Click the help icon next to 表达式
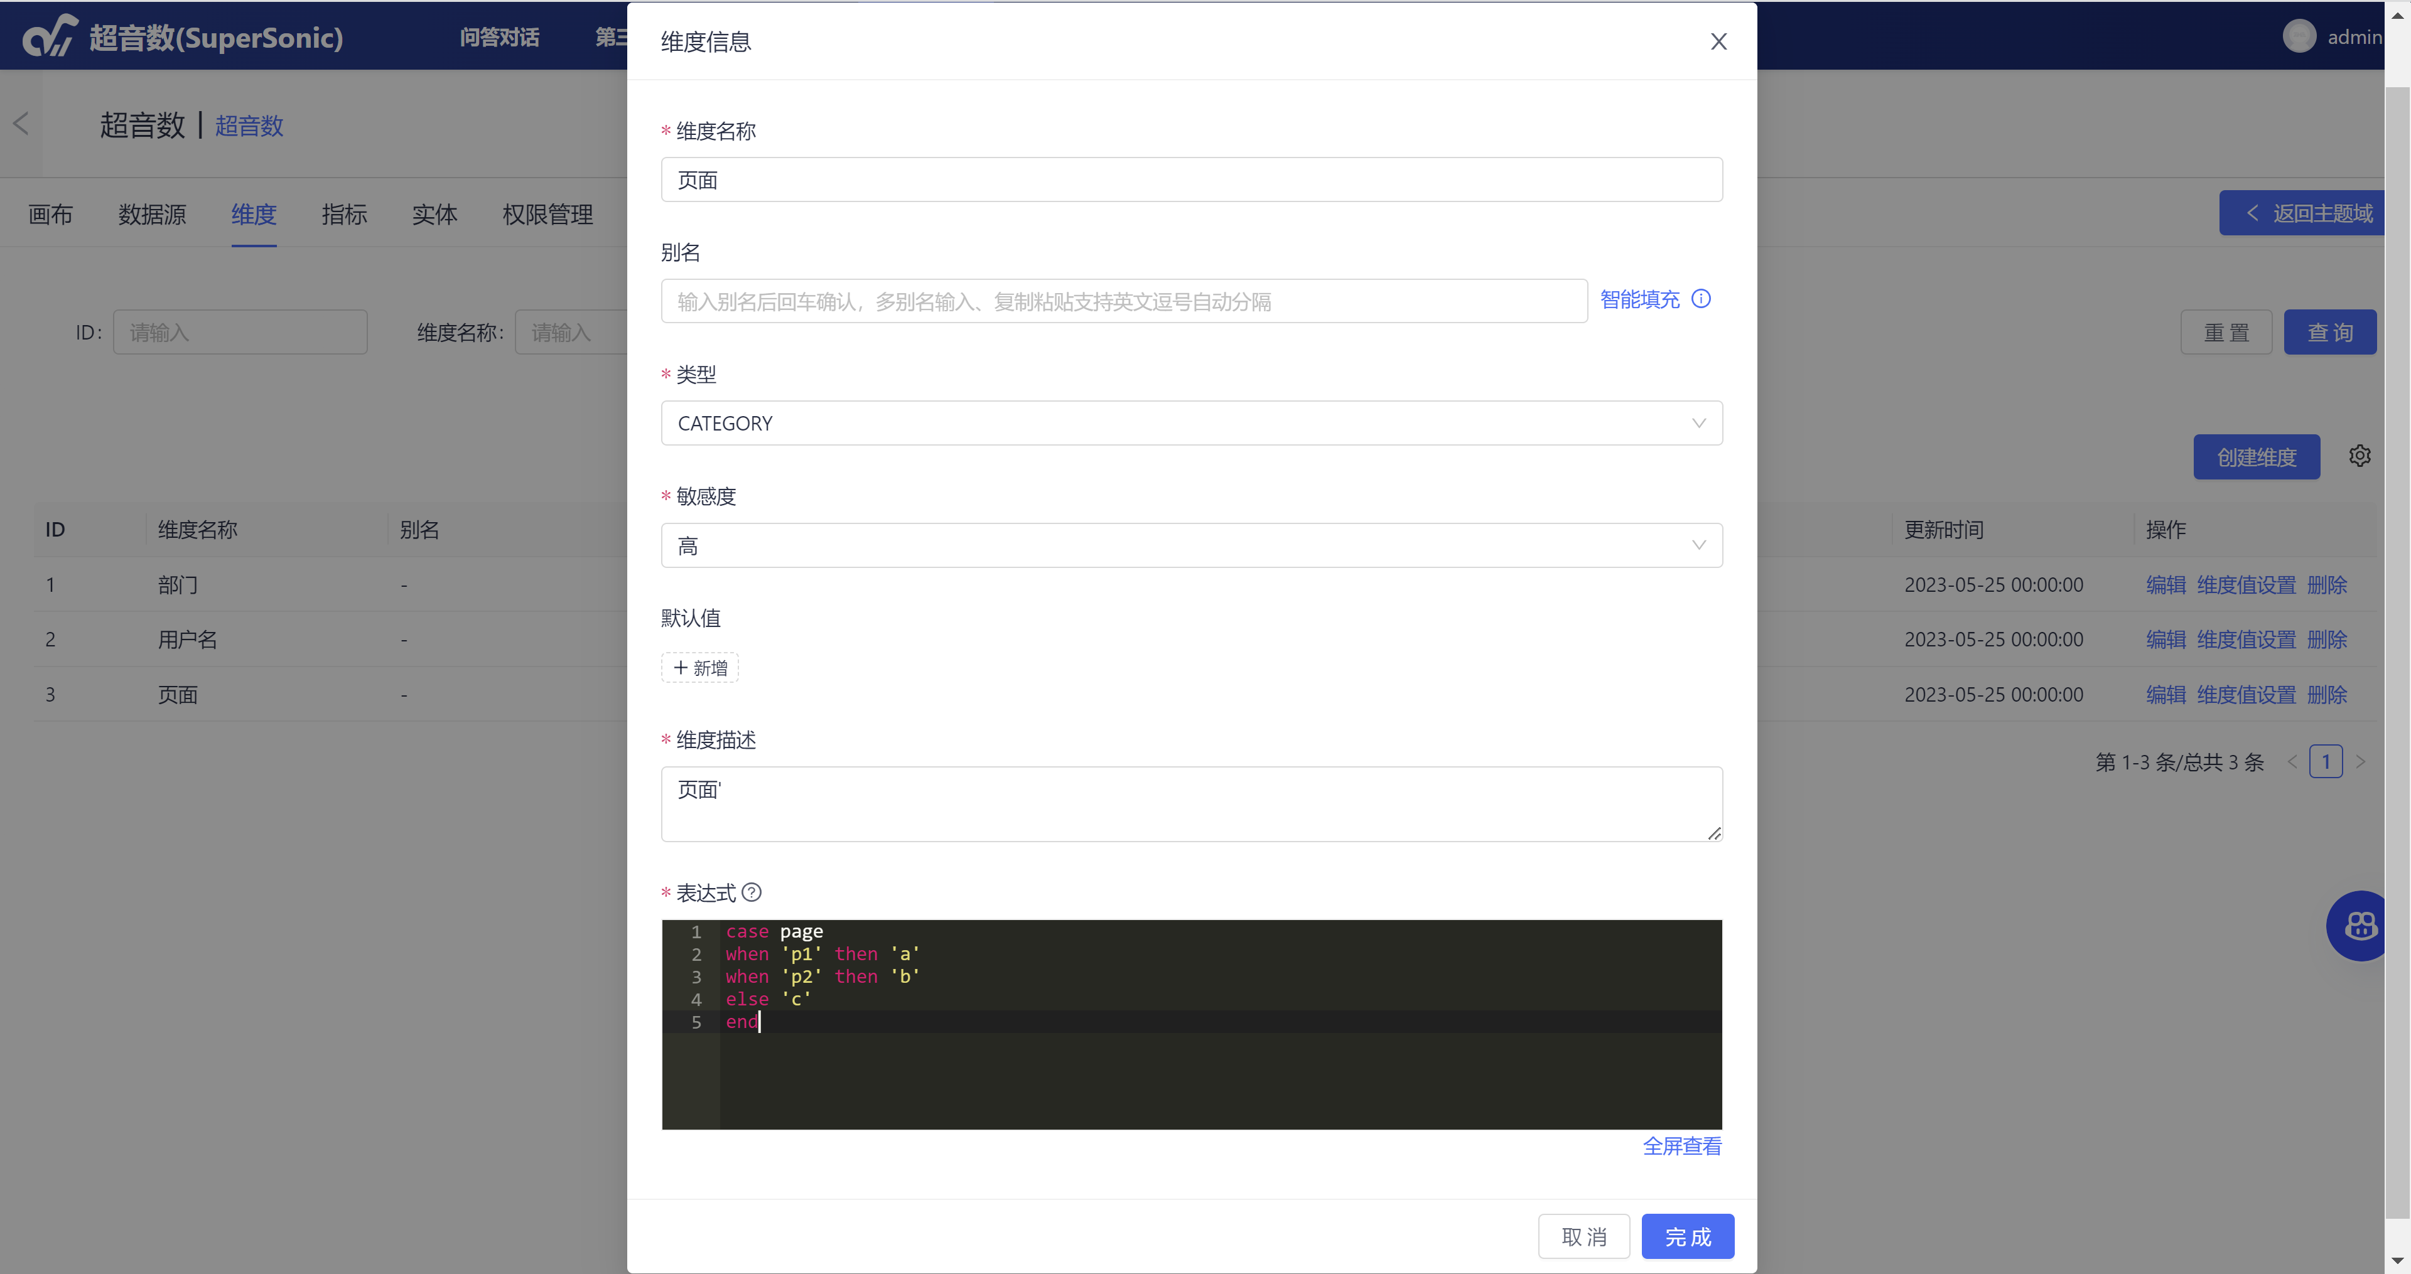Viewport: 2411px width, 1274px height. (752, 892)
